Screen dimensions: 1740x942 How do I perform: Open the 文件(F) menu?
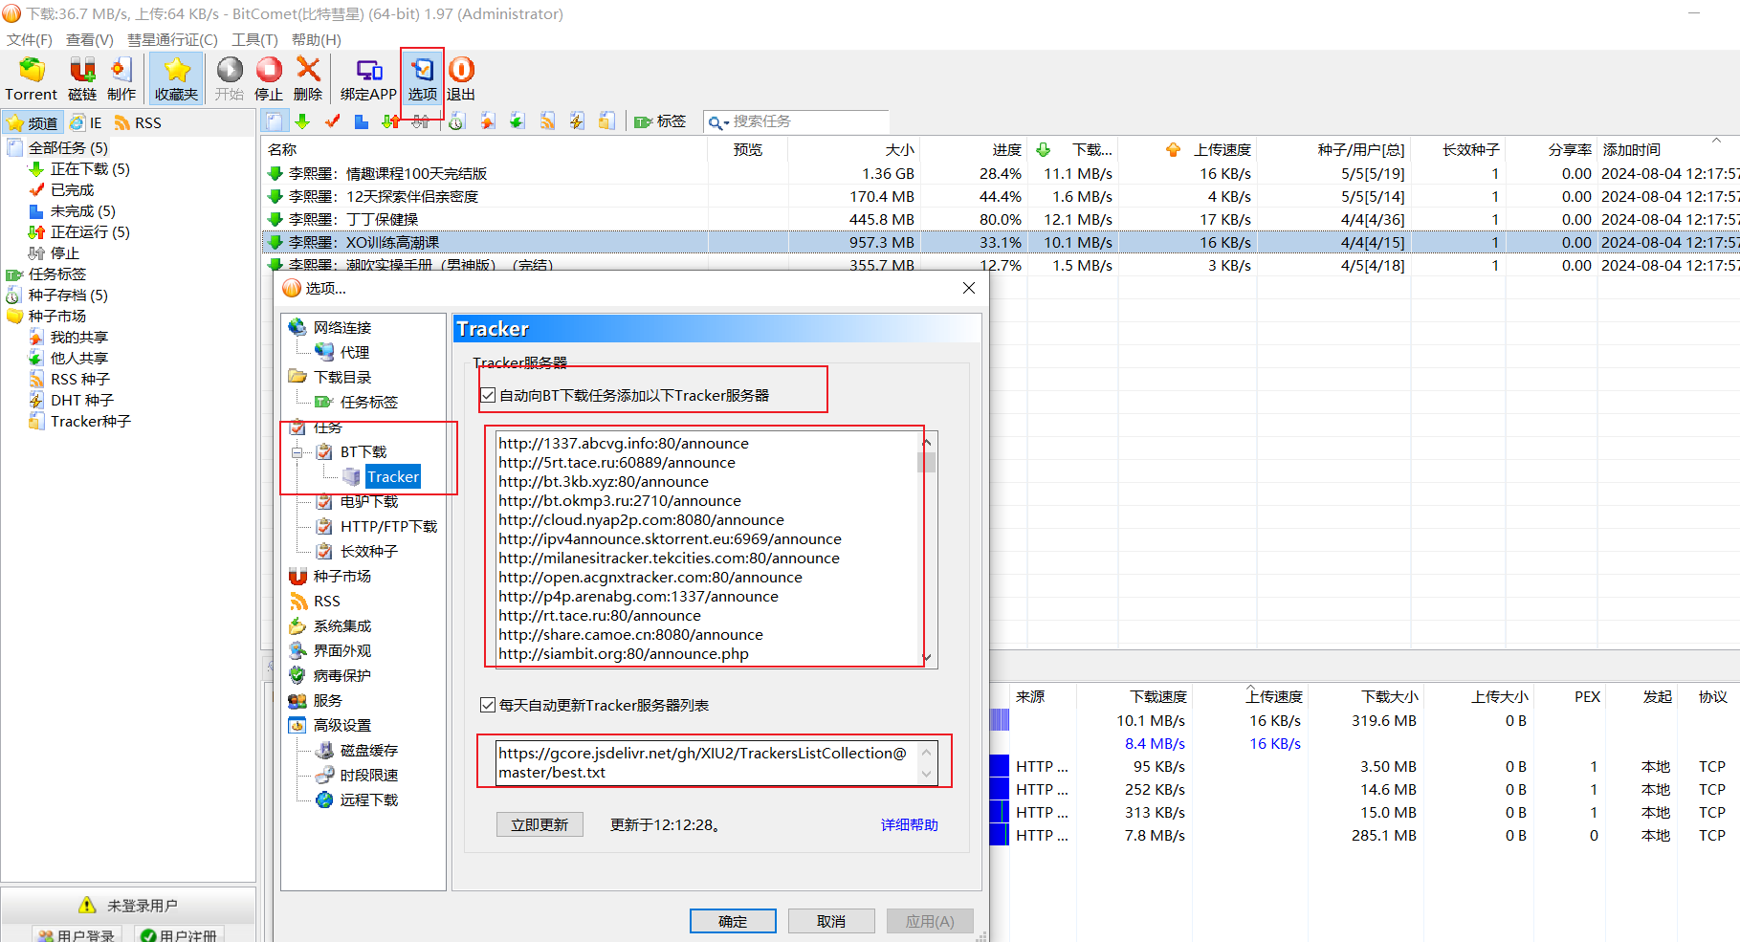point(30,39)
